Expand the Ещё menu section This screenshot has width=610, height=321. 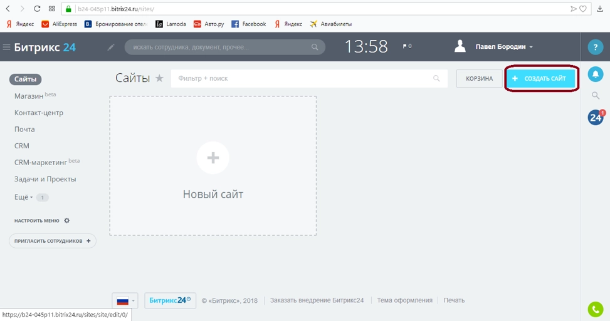point(24,197)
